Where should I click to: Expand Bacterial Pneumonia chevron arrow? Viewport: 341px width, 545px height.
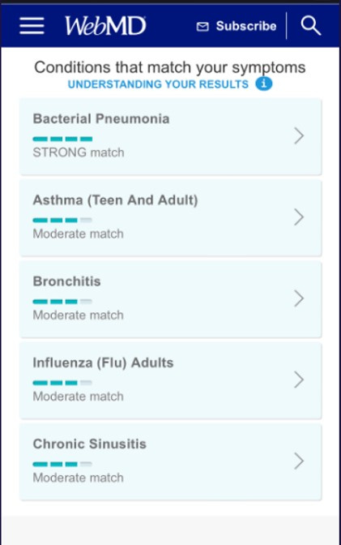pyautogui.click(x=299, y=135)
